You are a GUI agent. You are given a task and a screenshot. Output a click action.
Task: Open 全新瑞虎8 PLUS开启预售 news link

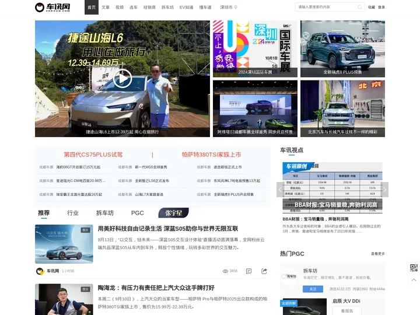(x=233, y=194)
